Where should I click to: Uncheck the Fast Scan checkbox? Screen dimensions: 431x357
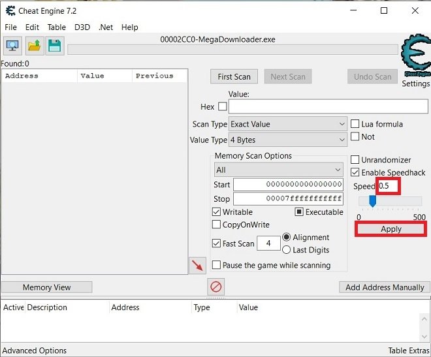click(216, 243)
